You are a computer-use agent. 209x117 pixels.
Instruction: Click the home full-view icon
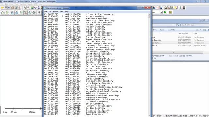tap(35, 8)
